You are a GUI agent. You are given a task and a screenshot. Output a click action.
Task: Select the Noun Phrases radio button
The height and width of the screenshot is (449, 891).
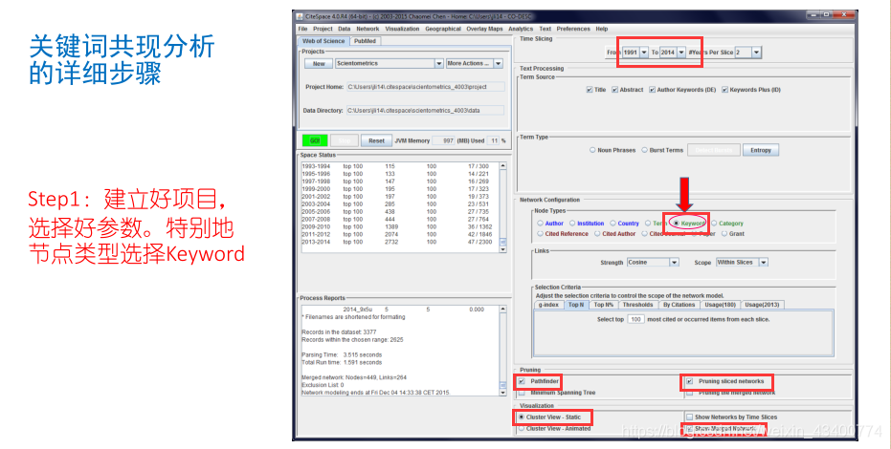[592, 150]
